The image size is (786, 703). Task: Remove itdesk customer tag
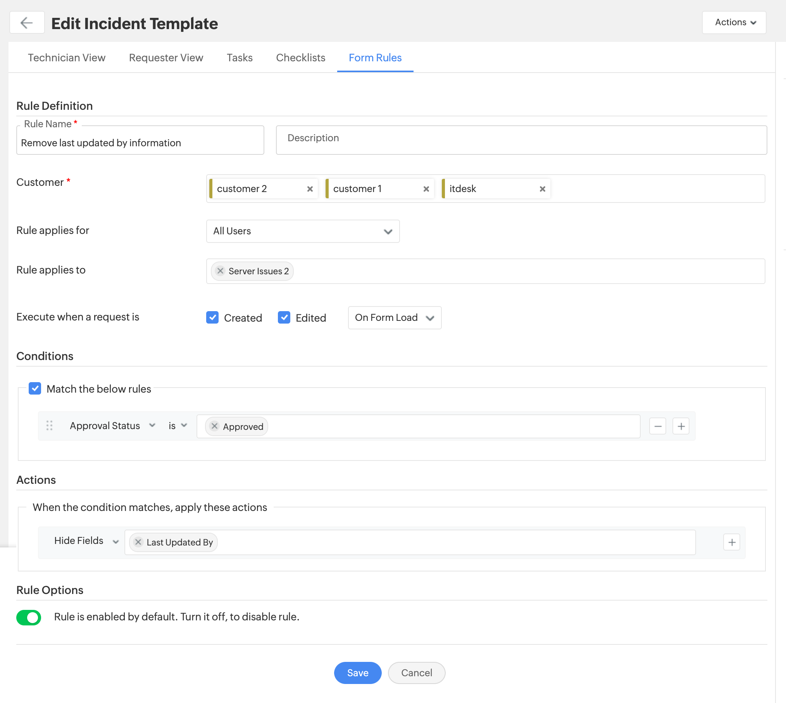[542, 189]
